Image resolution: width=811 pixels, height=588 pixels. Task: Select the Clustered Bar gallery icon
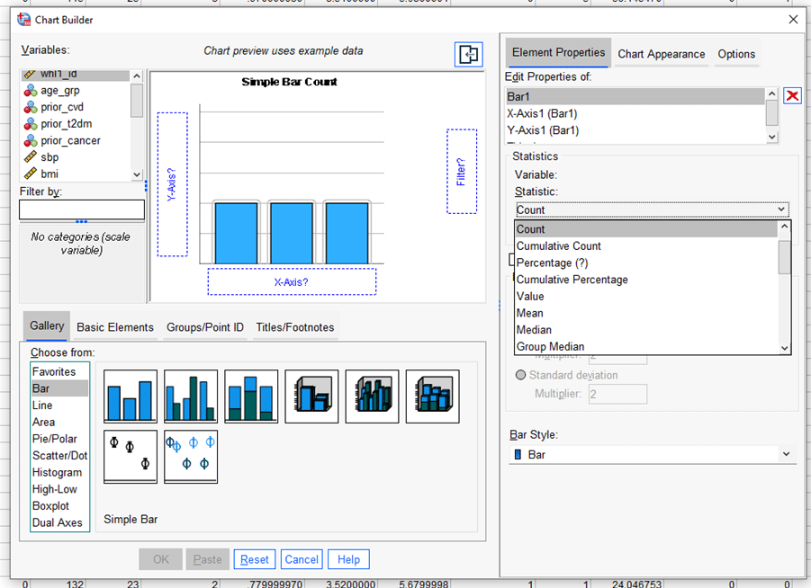pos(190,396)
